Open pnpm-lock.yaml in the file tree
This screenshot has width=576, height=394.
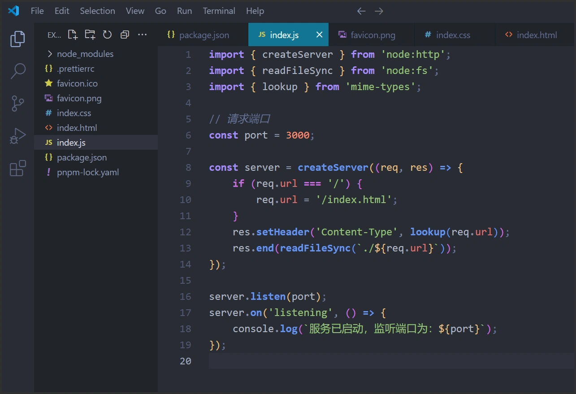[96, 172]
